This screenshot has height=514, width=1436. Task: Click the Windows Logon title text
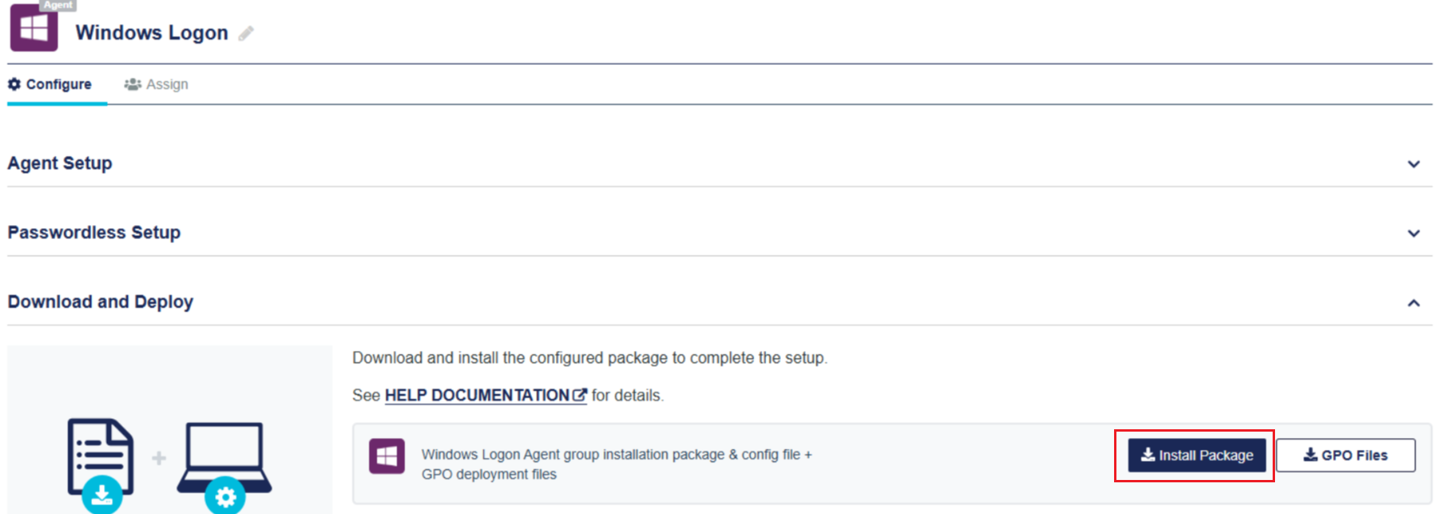(151, 32)
